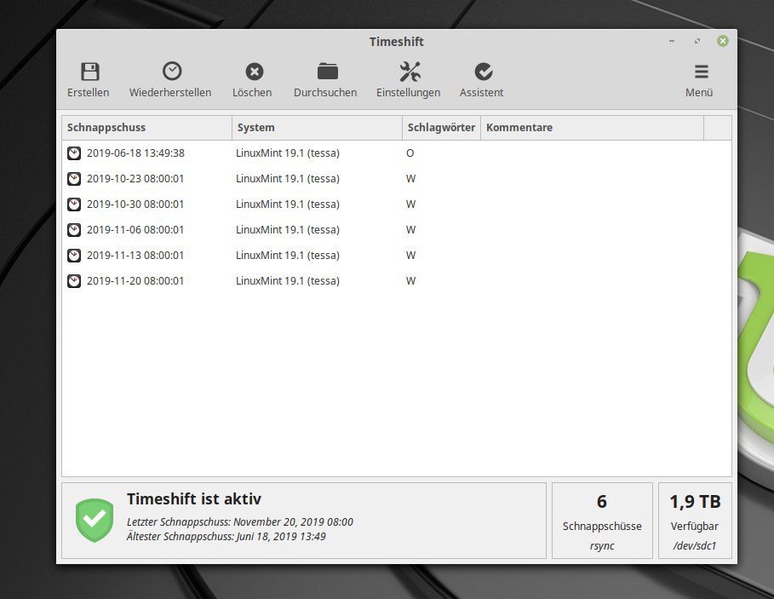Click the /dev/sdc1 device label
The width and height of the screenshot is (774, 599).
pyautogui.click(x=695, y=546)
